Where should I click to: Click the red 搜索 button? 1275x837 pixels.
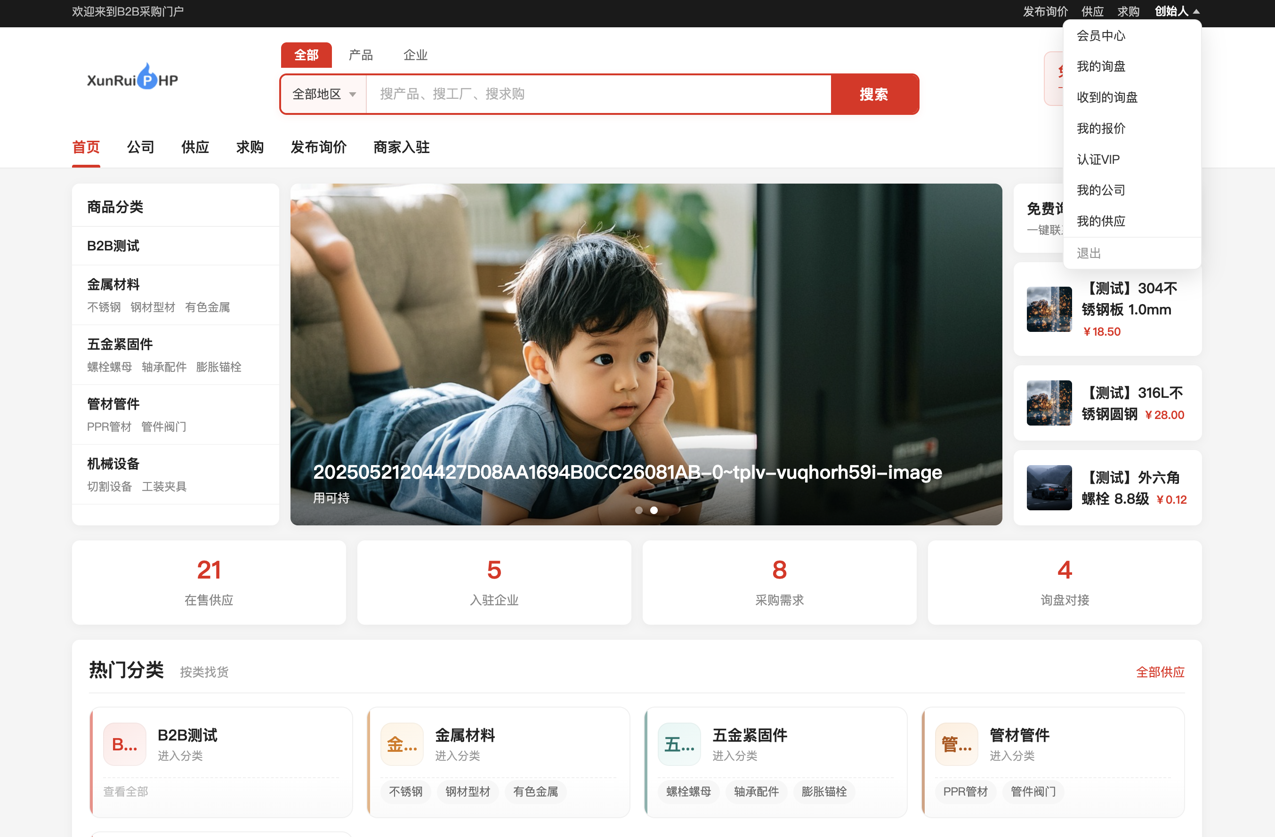point(874,94)
